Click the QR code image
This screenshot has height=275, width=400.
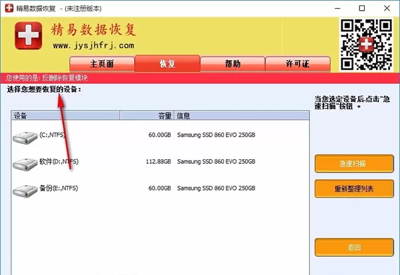(366, 45)
